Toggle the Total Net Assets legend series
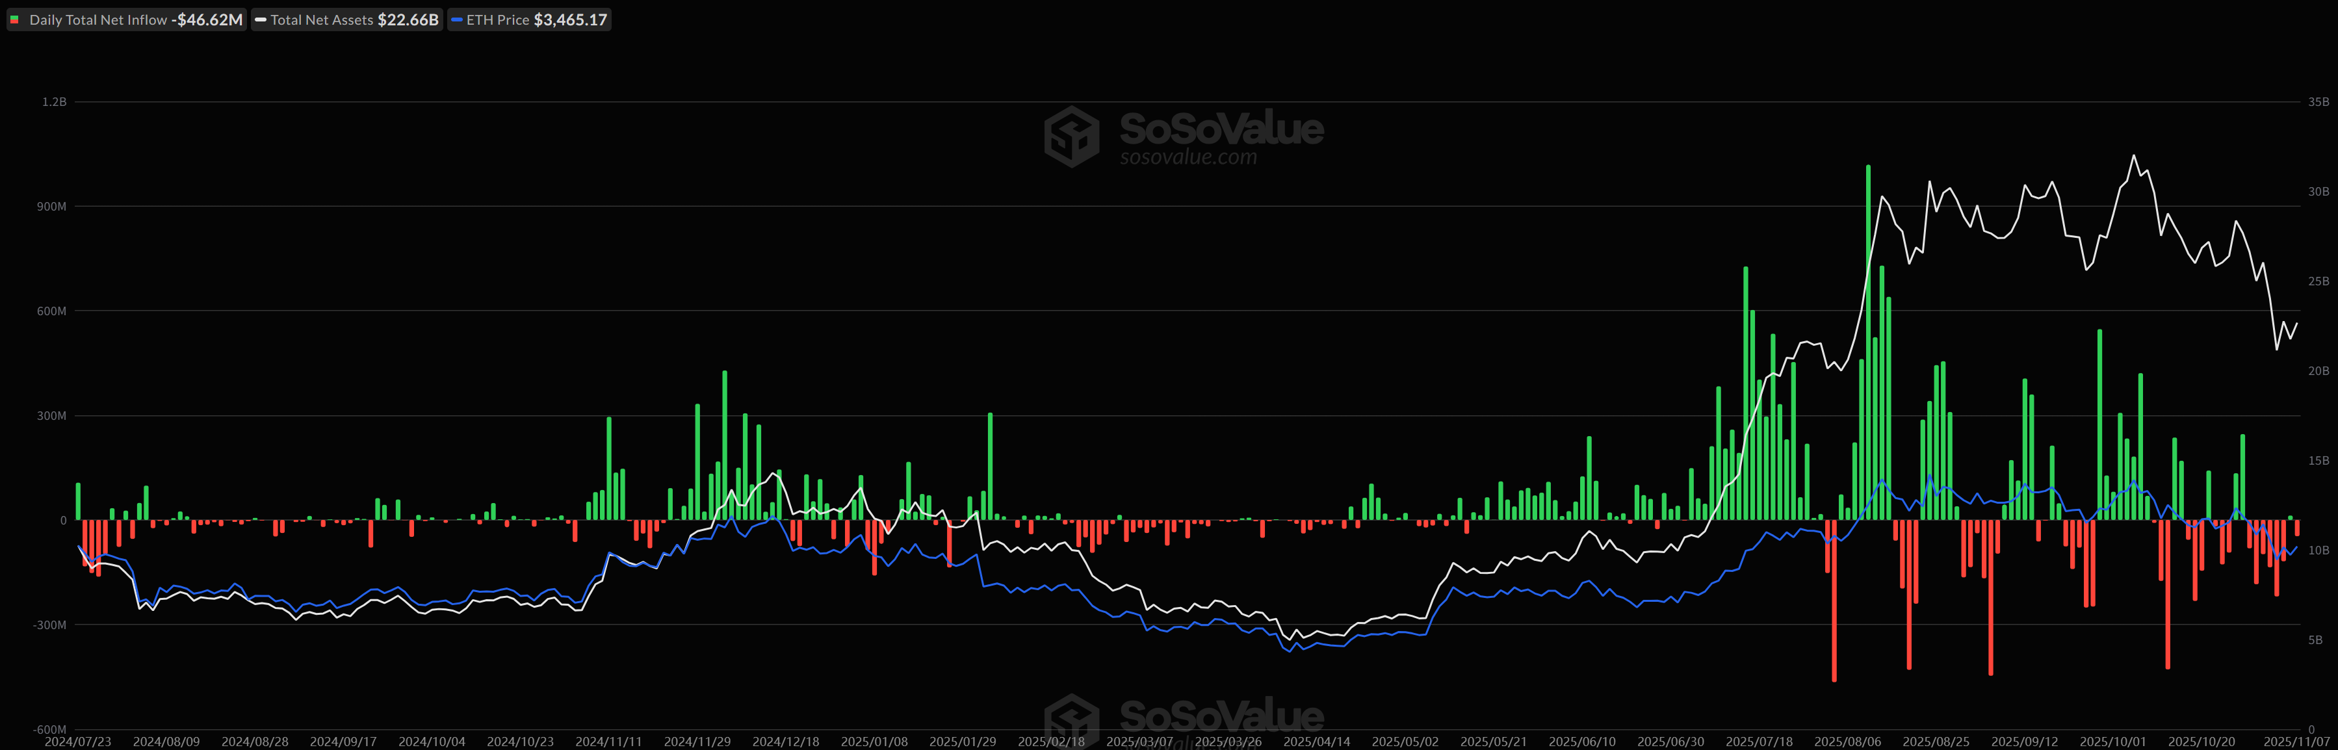Image resolution: width=2338 pixels, height=750 pixels. [321, 20]
